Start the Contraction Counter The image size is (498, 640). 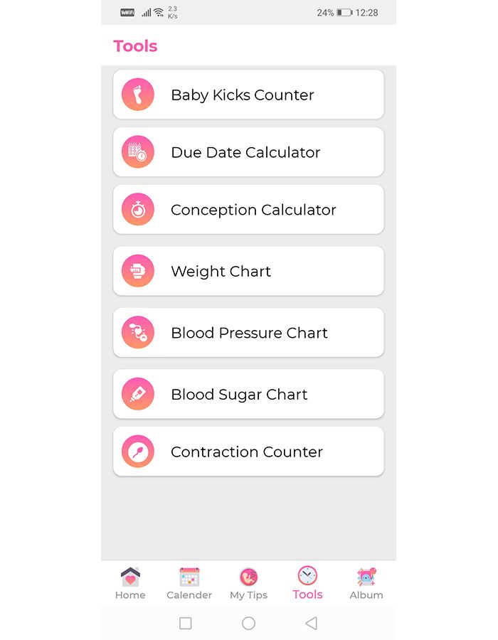point(247,452)
